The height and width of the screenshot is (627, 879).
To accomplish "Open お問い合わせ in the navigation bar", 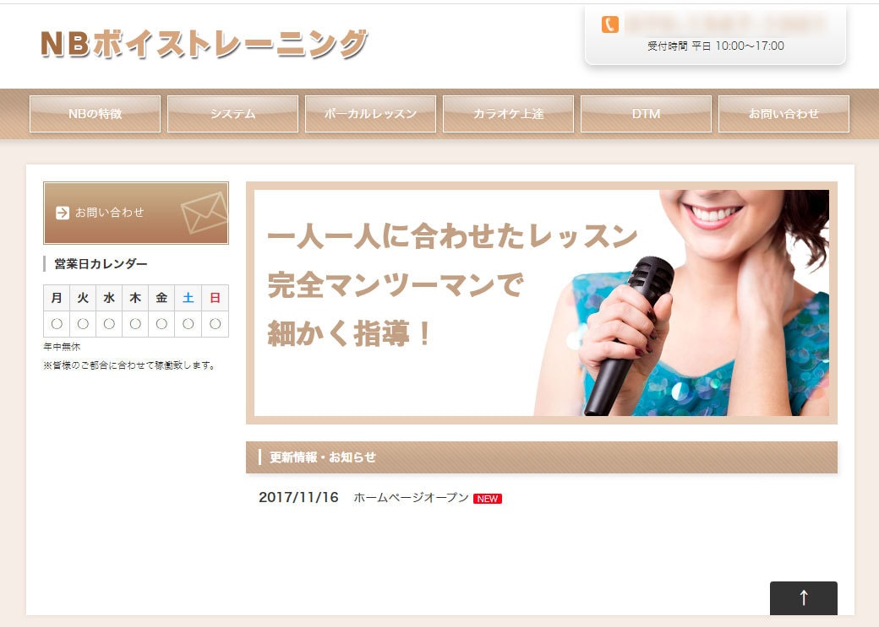I will 783,114.
